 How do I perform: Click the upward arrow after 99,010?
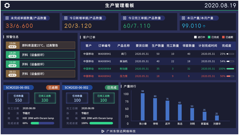(x=204, y=26)
